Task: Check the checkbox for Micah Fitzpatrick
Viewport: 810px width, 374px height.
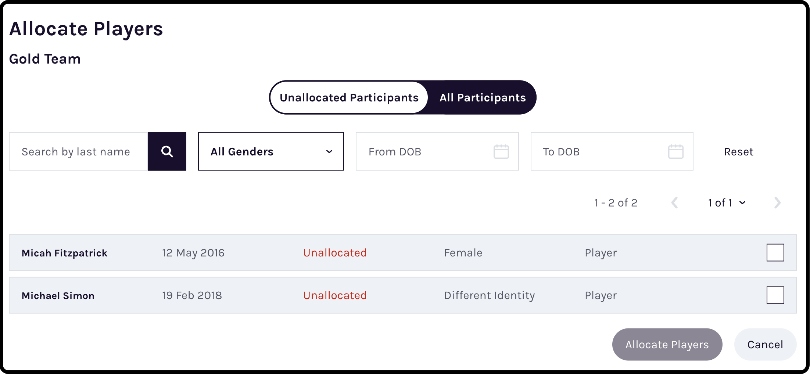Action: coord(775,252)
